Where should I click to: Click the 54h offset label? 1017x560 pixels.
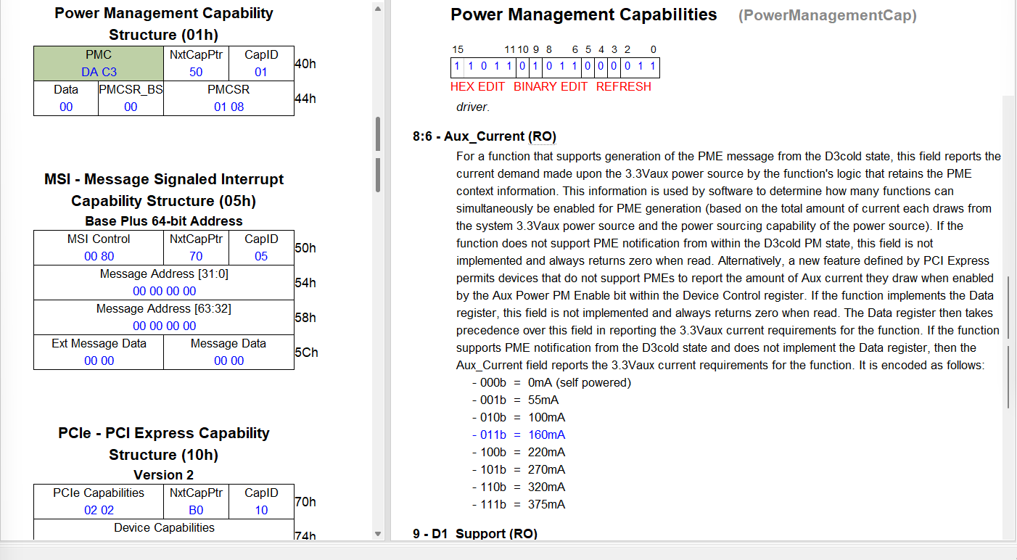click(x=305, y=283)
